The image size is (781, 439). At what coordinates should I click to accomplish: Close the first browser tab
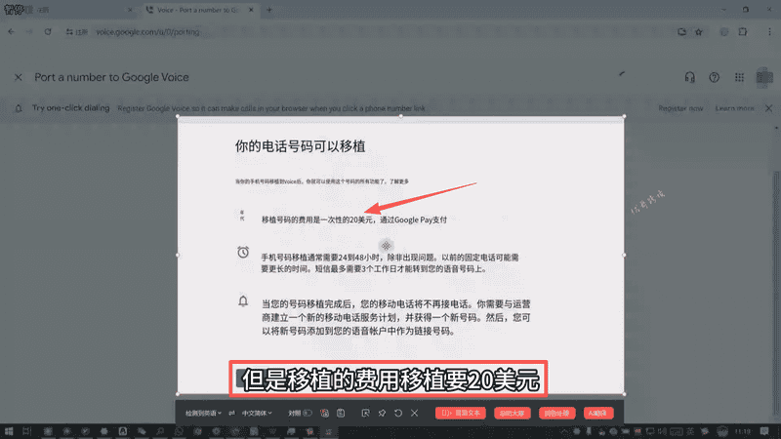[x=130, y=10]
